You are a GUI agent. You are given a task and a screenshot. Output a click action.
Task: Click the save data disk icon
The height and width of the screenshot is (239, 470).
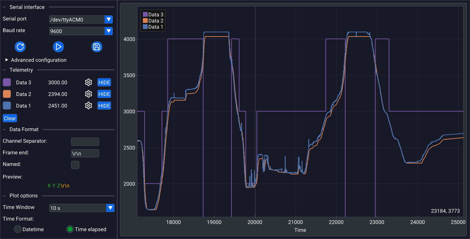point(97,47)
